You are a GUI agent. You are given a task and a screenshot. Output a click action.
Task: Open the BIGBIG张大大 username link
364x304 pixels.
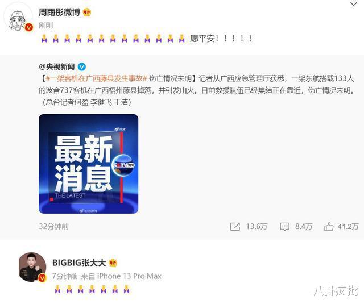[79, 263]
